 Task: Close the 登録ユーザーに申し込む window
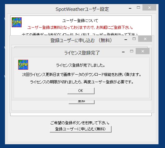click(145, 39)
